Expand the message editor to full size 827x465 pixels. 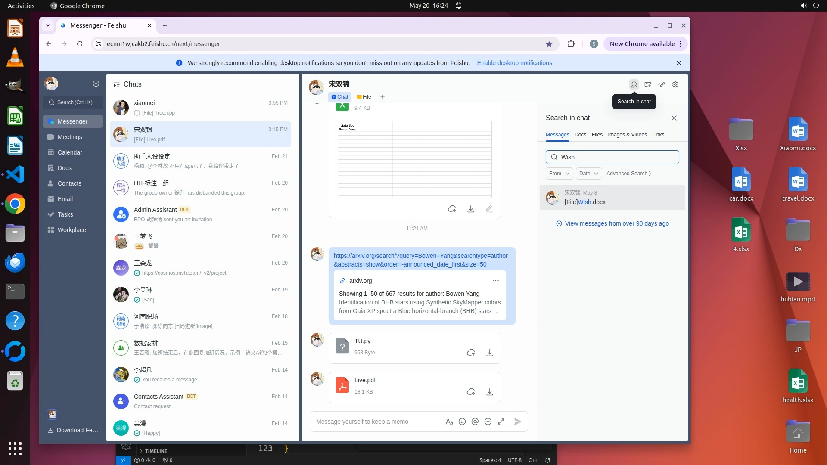tap(501, 422)
